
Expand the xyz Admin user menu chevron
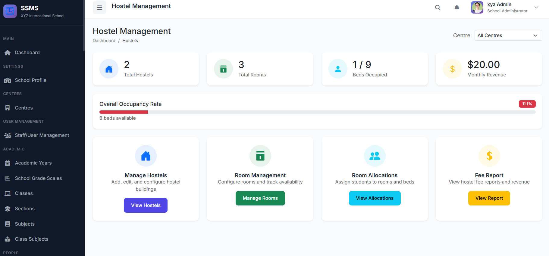536,8
